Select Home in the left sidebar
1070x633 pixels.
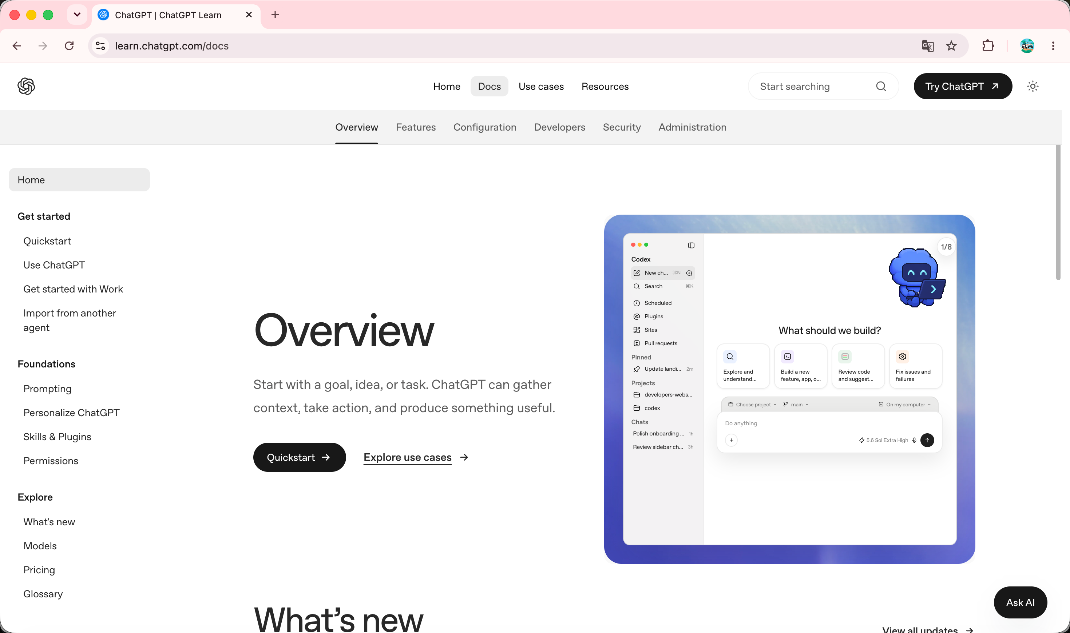tap(79, 180)
